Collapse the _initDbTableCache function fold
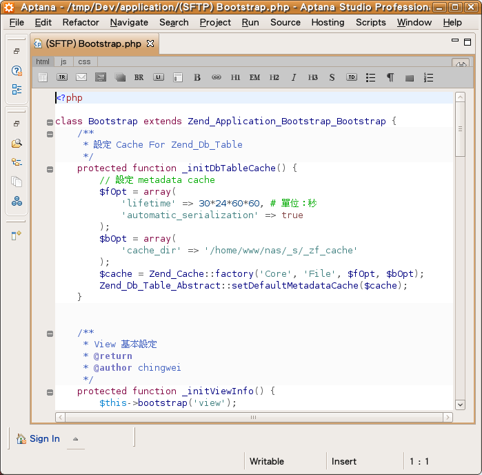This screenshot has height=475, width=482. point(50,168)
